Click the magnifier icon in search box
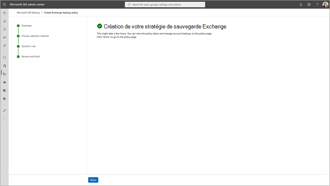 pos(129,5)
